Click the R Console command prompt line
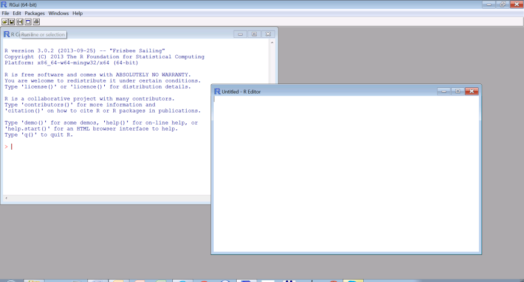This screenshot has height=282, width=524. click(x=90, y=147)
